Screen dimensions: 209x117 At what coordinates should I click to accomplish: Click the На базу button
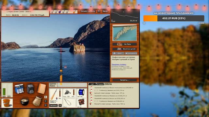coord(125,44)
